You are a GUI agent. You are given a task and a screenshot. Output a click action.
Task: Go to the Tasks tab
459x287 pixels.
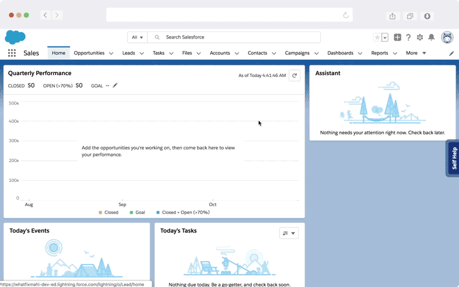158,53
